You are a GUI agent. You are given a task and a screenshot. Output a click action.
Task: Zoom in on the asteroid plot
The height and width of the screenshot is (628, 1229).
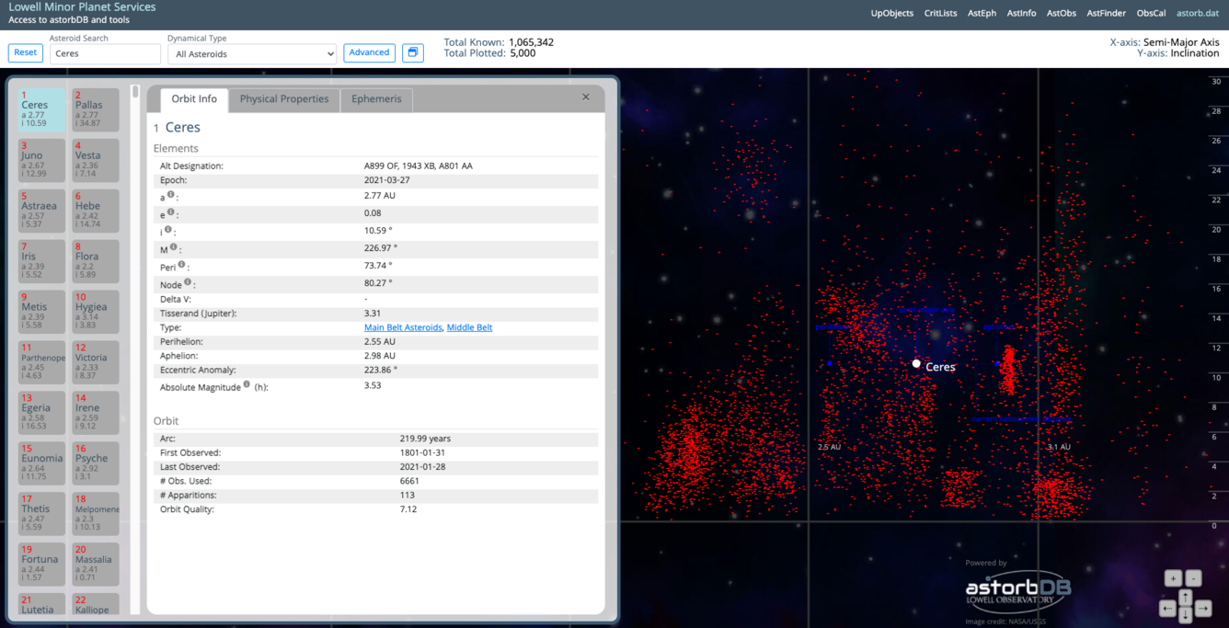1173,578
